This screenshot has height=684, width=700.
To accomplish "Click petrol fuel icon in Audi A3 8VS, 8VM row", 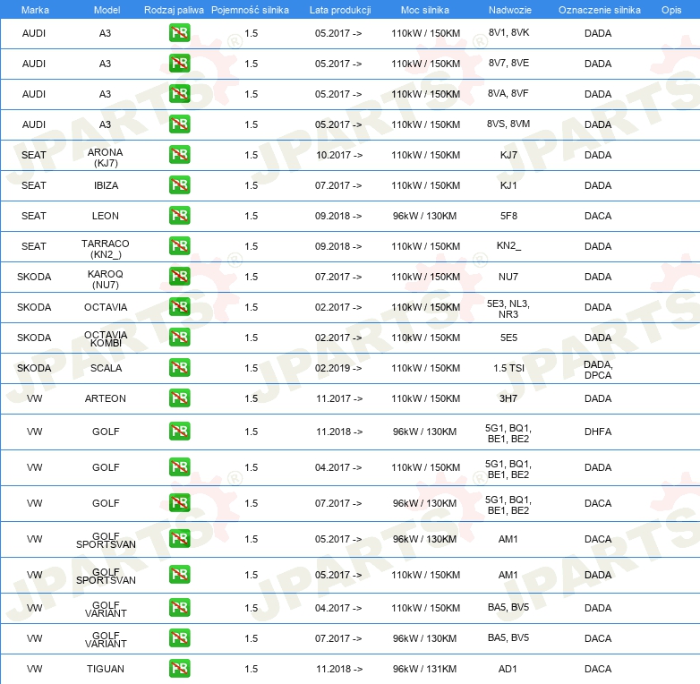I will click(x=179, y=124).
